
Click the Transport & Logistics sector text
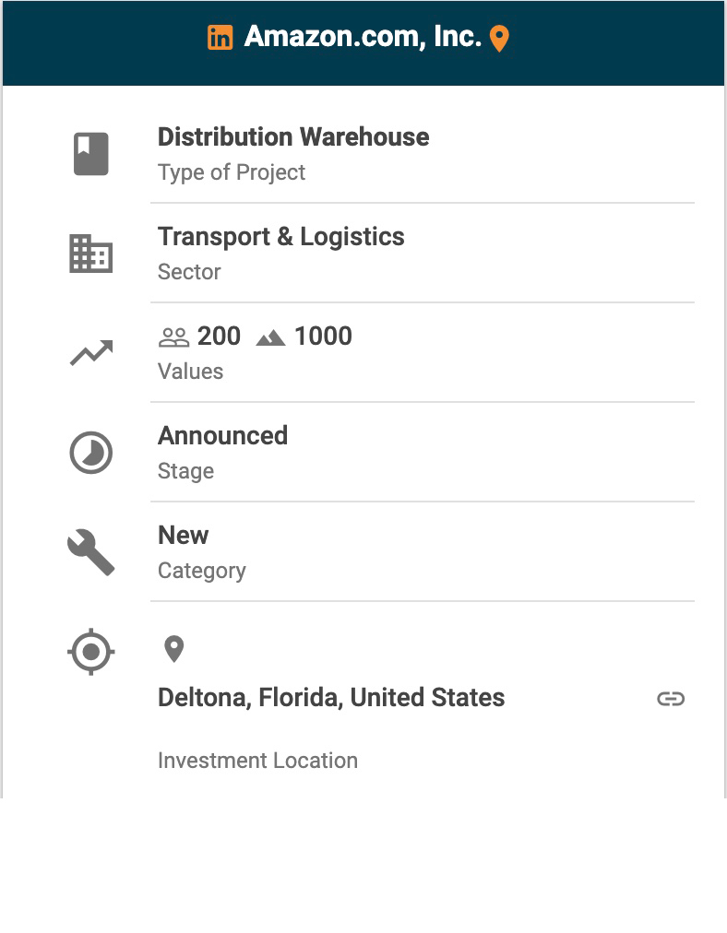pyautogui.click(x=281, y=237)
